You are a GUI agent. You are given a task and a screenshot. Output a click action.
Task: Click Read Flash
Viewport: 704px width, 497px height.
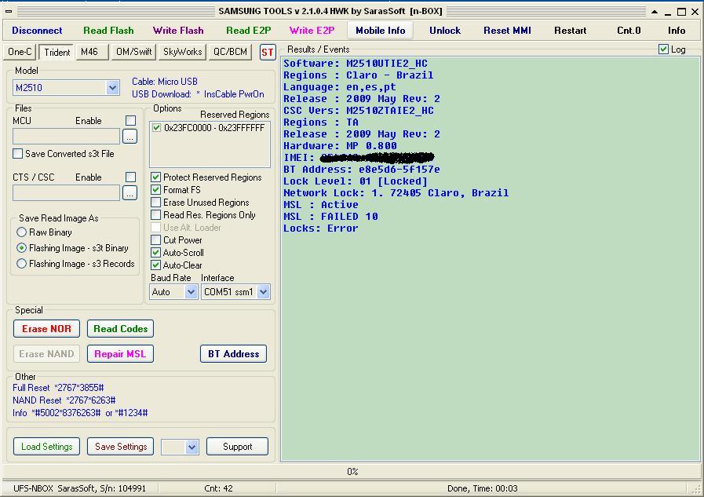pyautogui.click(x=108, y=31)
